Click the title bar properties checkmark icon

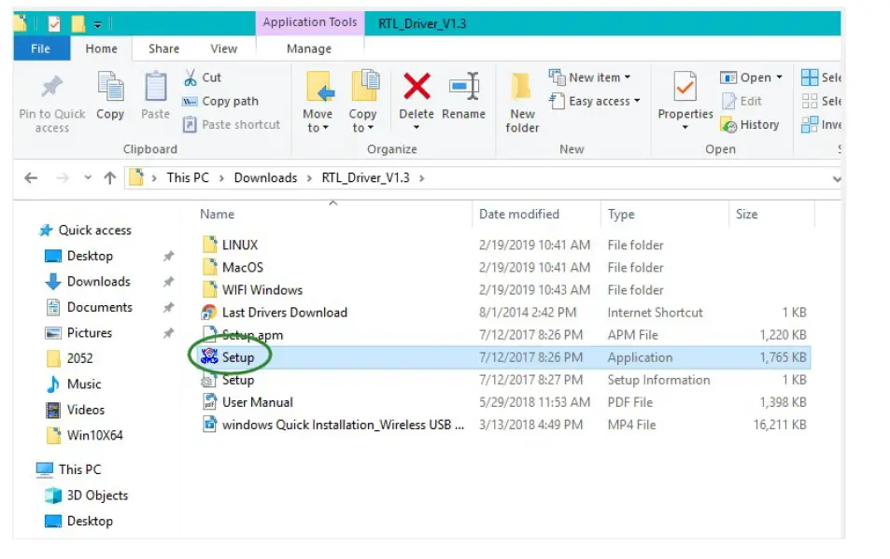tap(54, 23)
